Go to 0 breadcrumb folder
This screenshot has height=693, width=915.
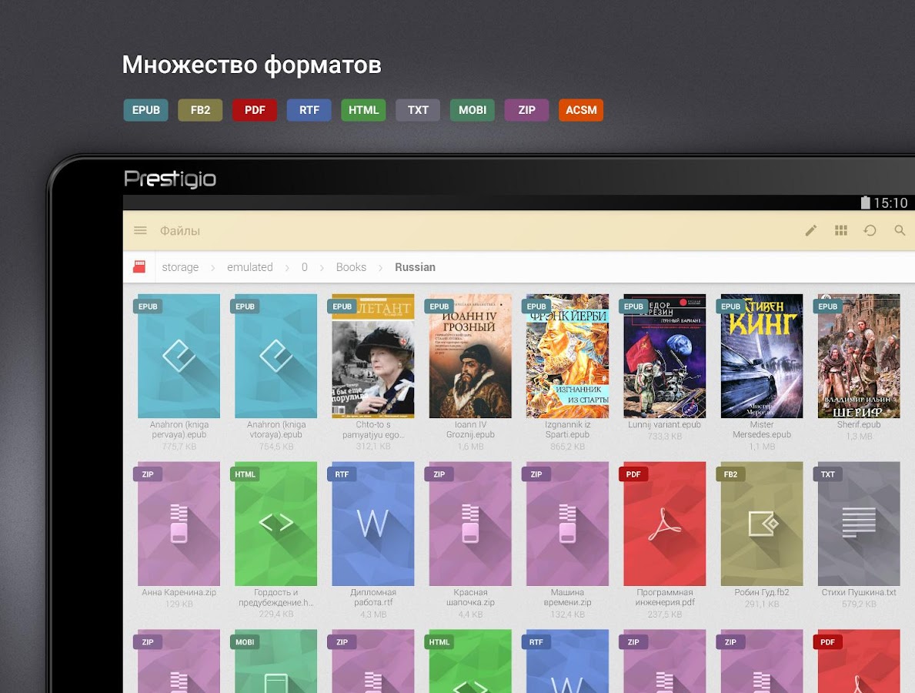(305, 267)
